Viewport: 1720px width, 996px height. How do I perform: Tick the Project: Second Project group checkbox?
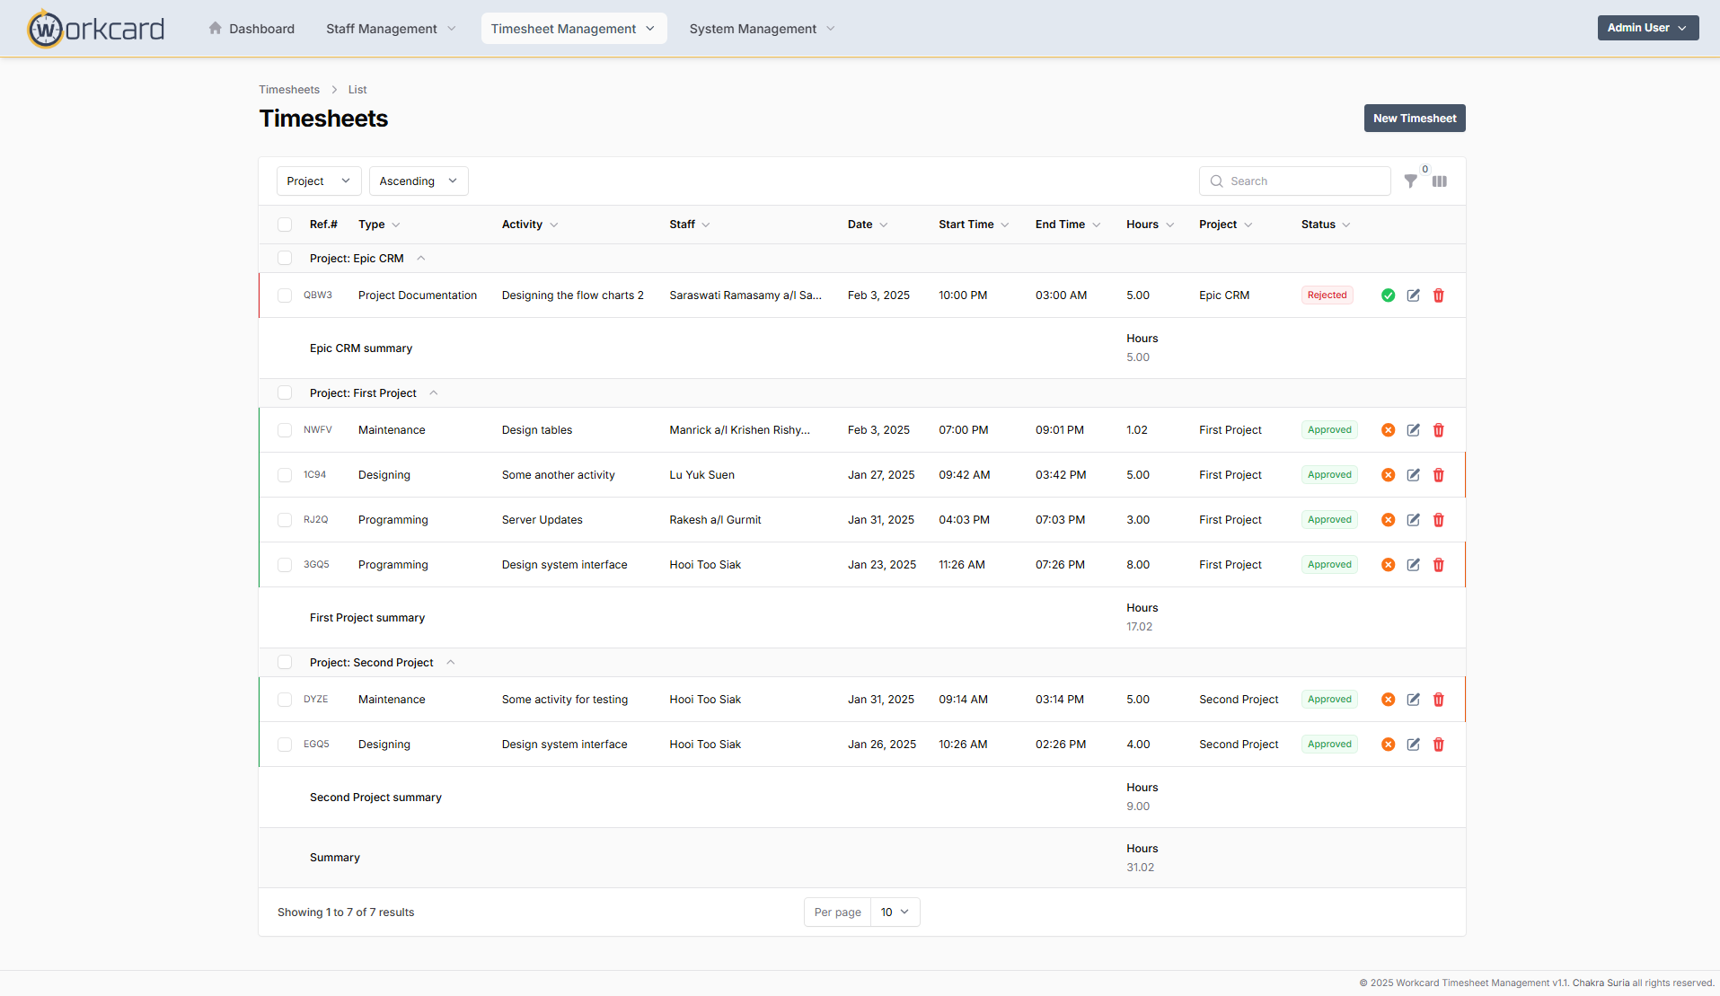(x=285, y=663)
